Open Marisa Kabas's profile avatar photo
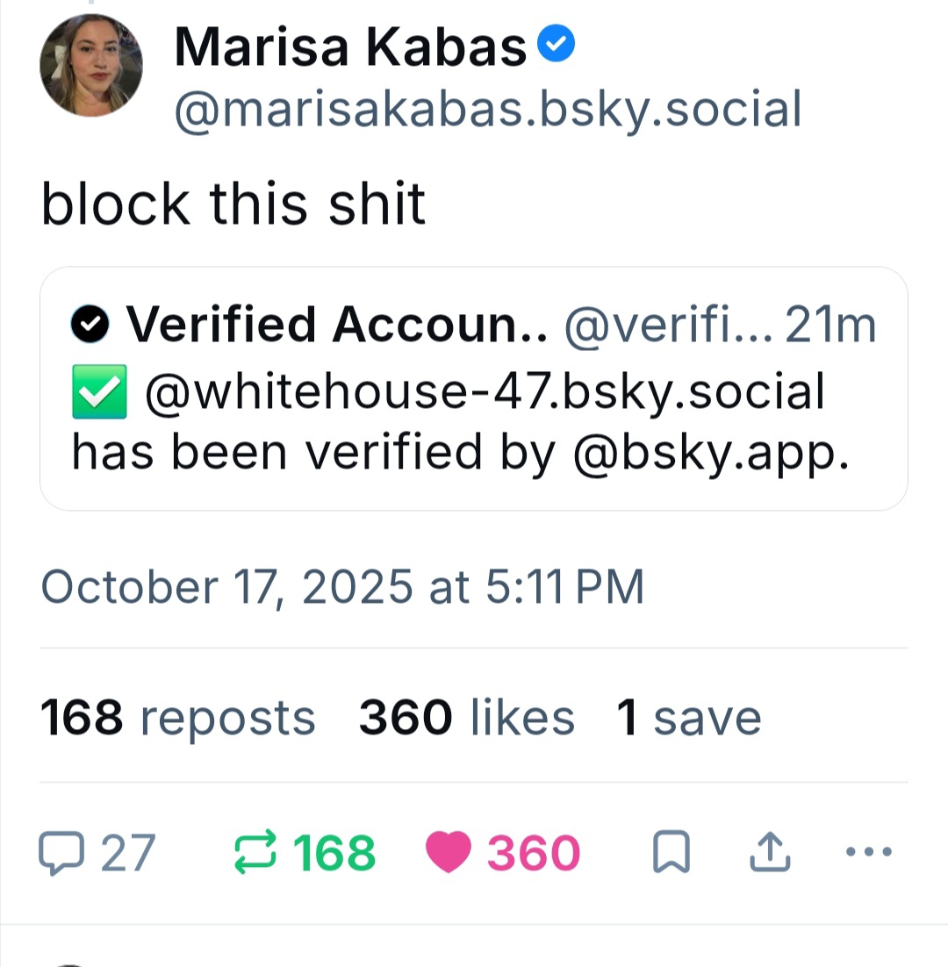 click(91, 65)
